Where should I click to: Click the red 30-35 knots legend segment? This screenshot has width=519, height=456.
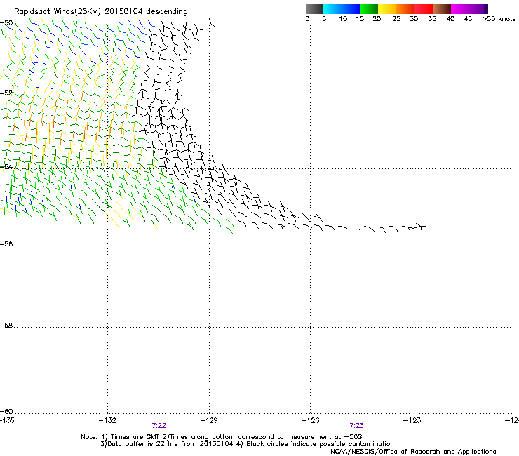(424, 8)
